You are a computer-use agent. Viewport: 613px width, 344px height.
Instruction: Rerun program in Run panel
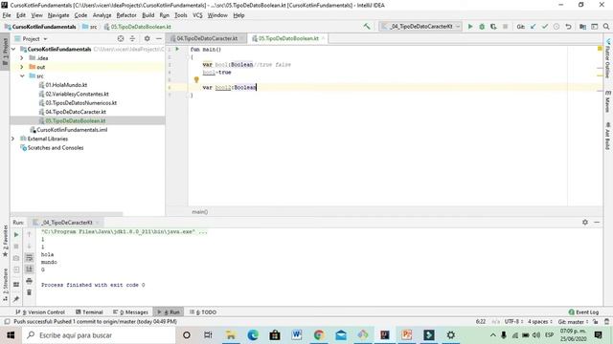[x=16, y=235]
